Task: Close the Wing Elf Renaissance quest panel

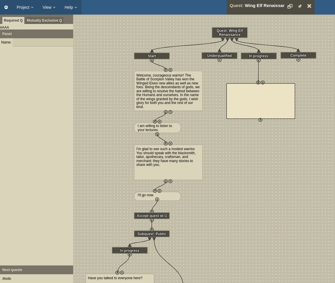Action: click(x=309, y=6)
